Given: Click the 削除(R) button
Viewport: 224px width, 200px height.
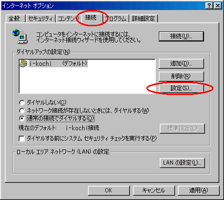Looking at the screenshot, I should [x=181, y=76].
